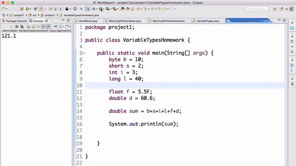Image resolution: width=296 pixels, height=166 pixels.
Task: Click the Debug bug icon
Action: 93,9
